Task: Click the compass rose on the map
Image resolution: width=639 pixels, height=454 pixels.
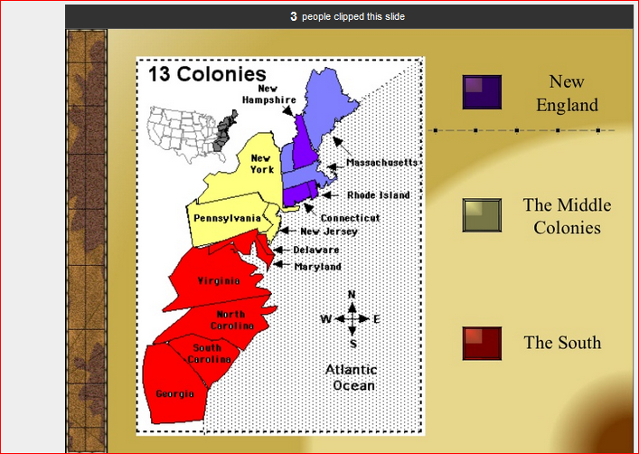Action: [352, 319]
